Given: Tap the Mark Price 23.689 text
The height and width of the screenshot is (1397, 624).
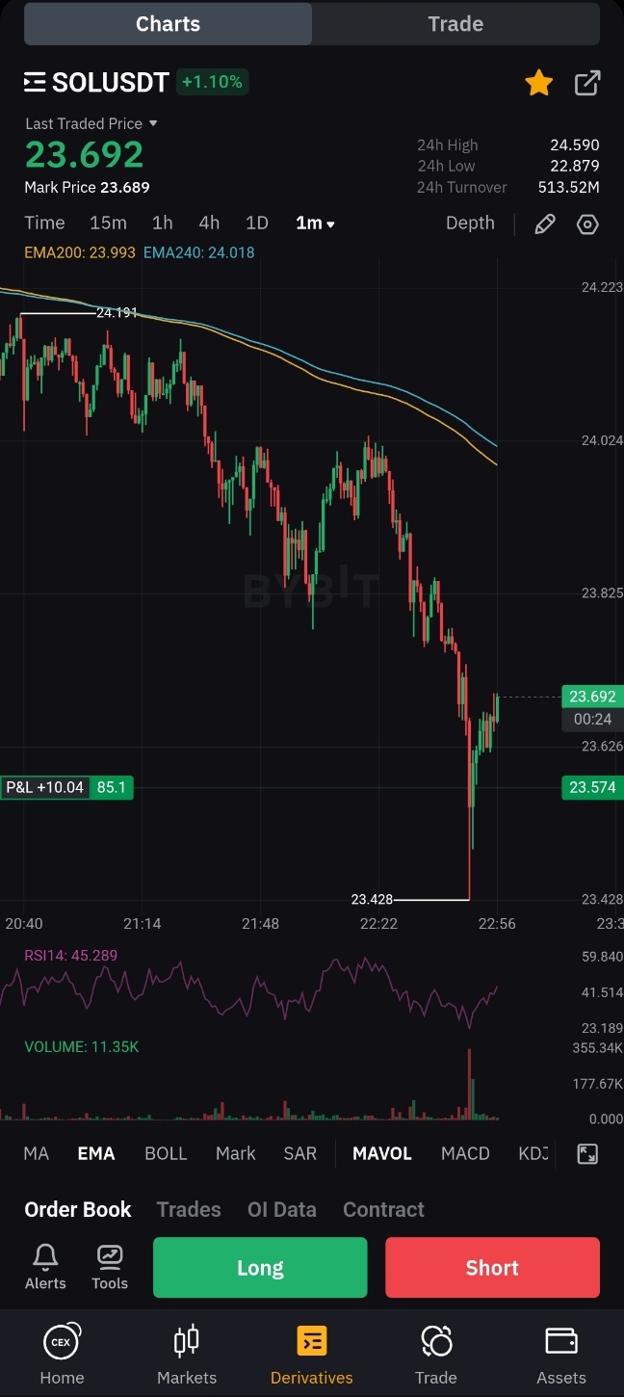Looking at the screenshot, I should pyautogui.click(x=87, y=187).
